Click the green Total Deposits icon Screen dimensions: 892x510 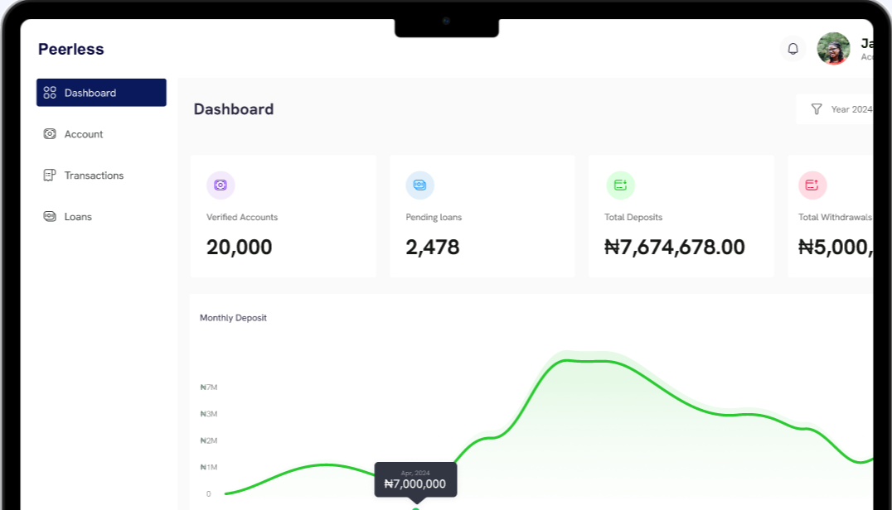coord(620,185)
